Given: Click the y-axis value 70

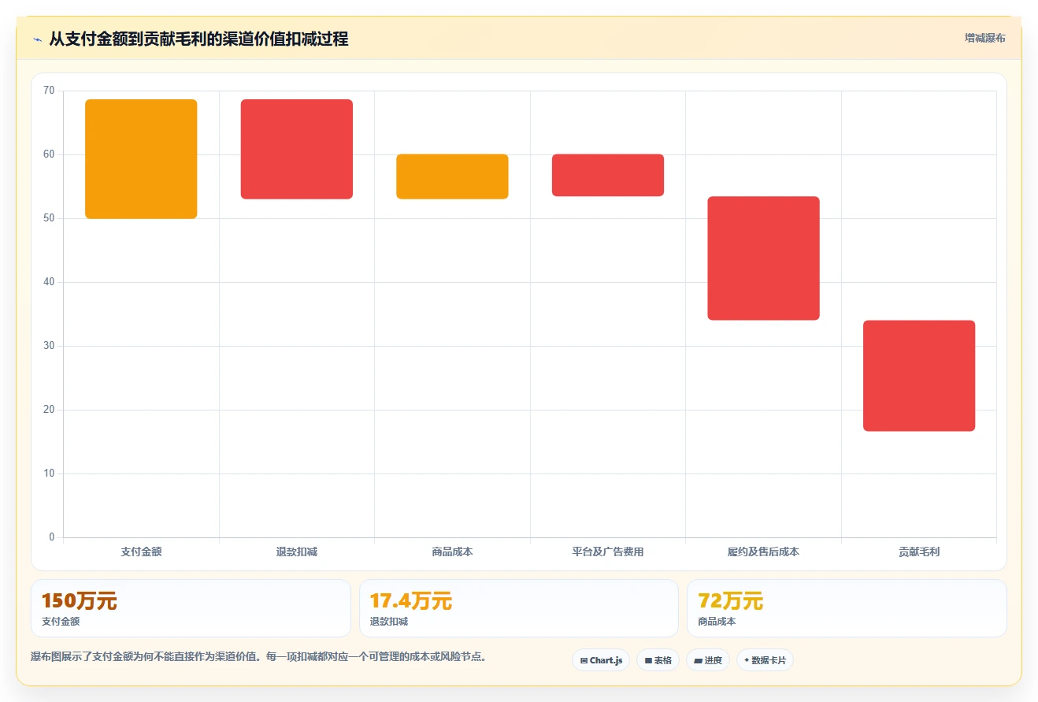Looking at the screenshot, I should (x=49, y=91).
